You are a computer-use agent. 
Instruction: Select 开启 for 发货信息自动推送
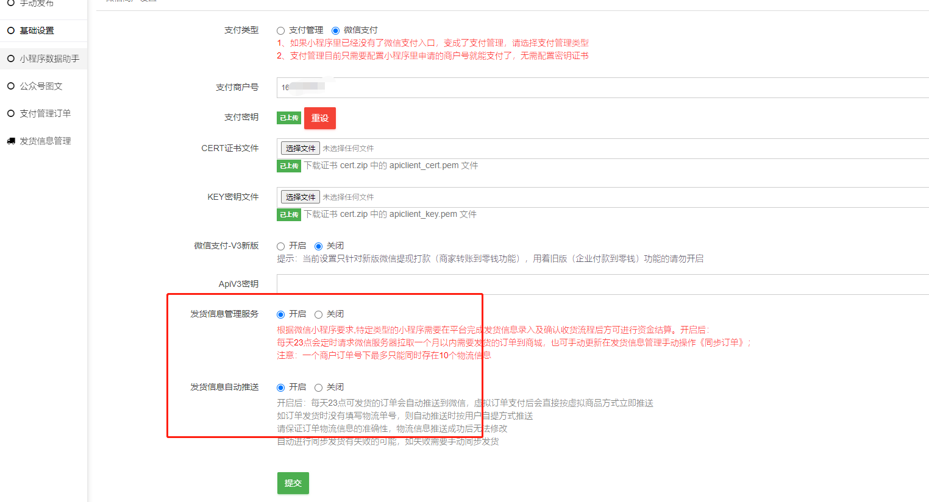pos(281,387)
